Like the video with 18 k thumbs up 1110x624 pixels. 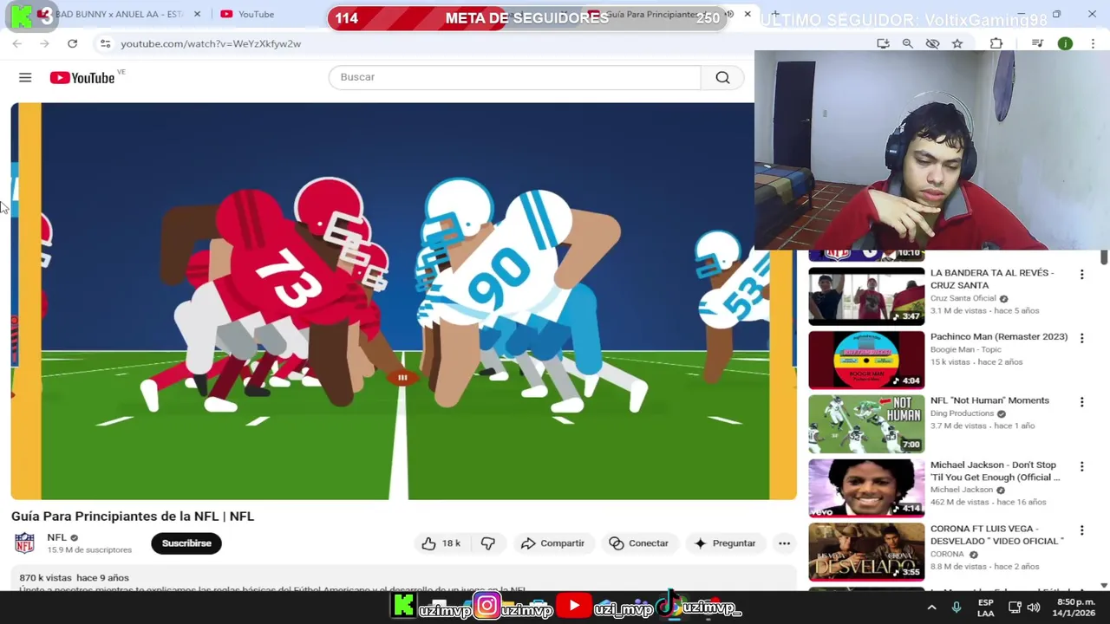pyautogui.click(x=441, y=543)
